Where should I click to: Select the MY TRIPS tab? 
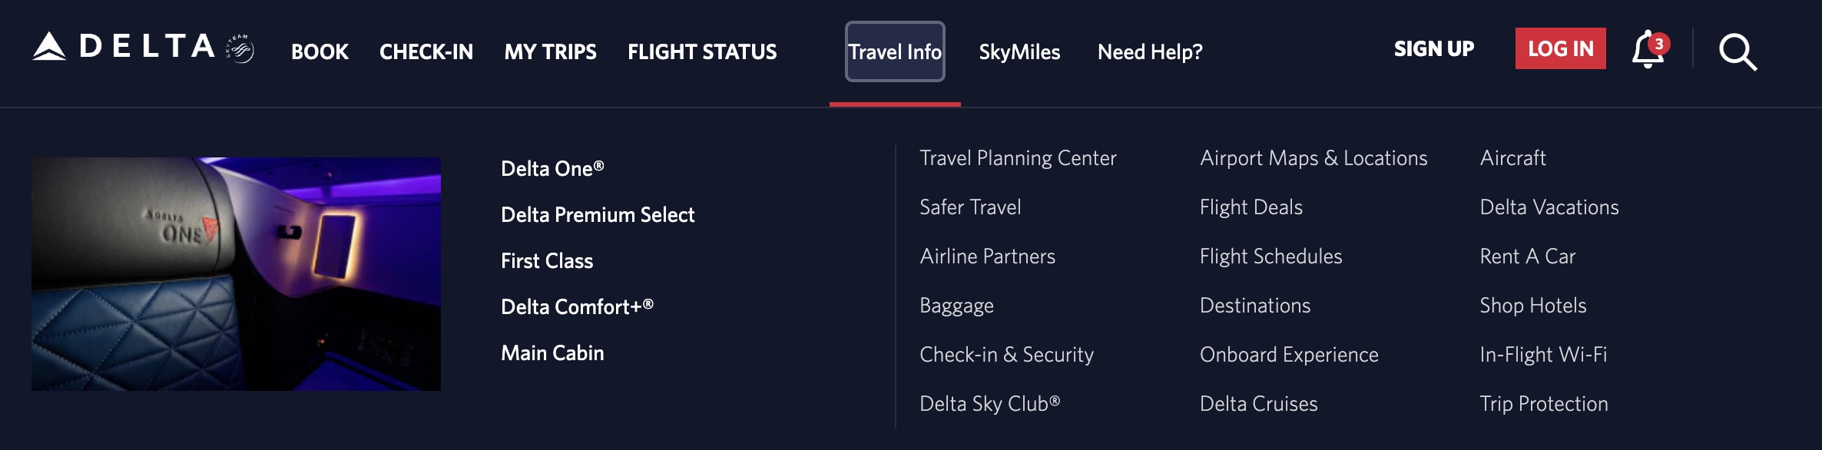pos(550,51)
